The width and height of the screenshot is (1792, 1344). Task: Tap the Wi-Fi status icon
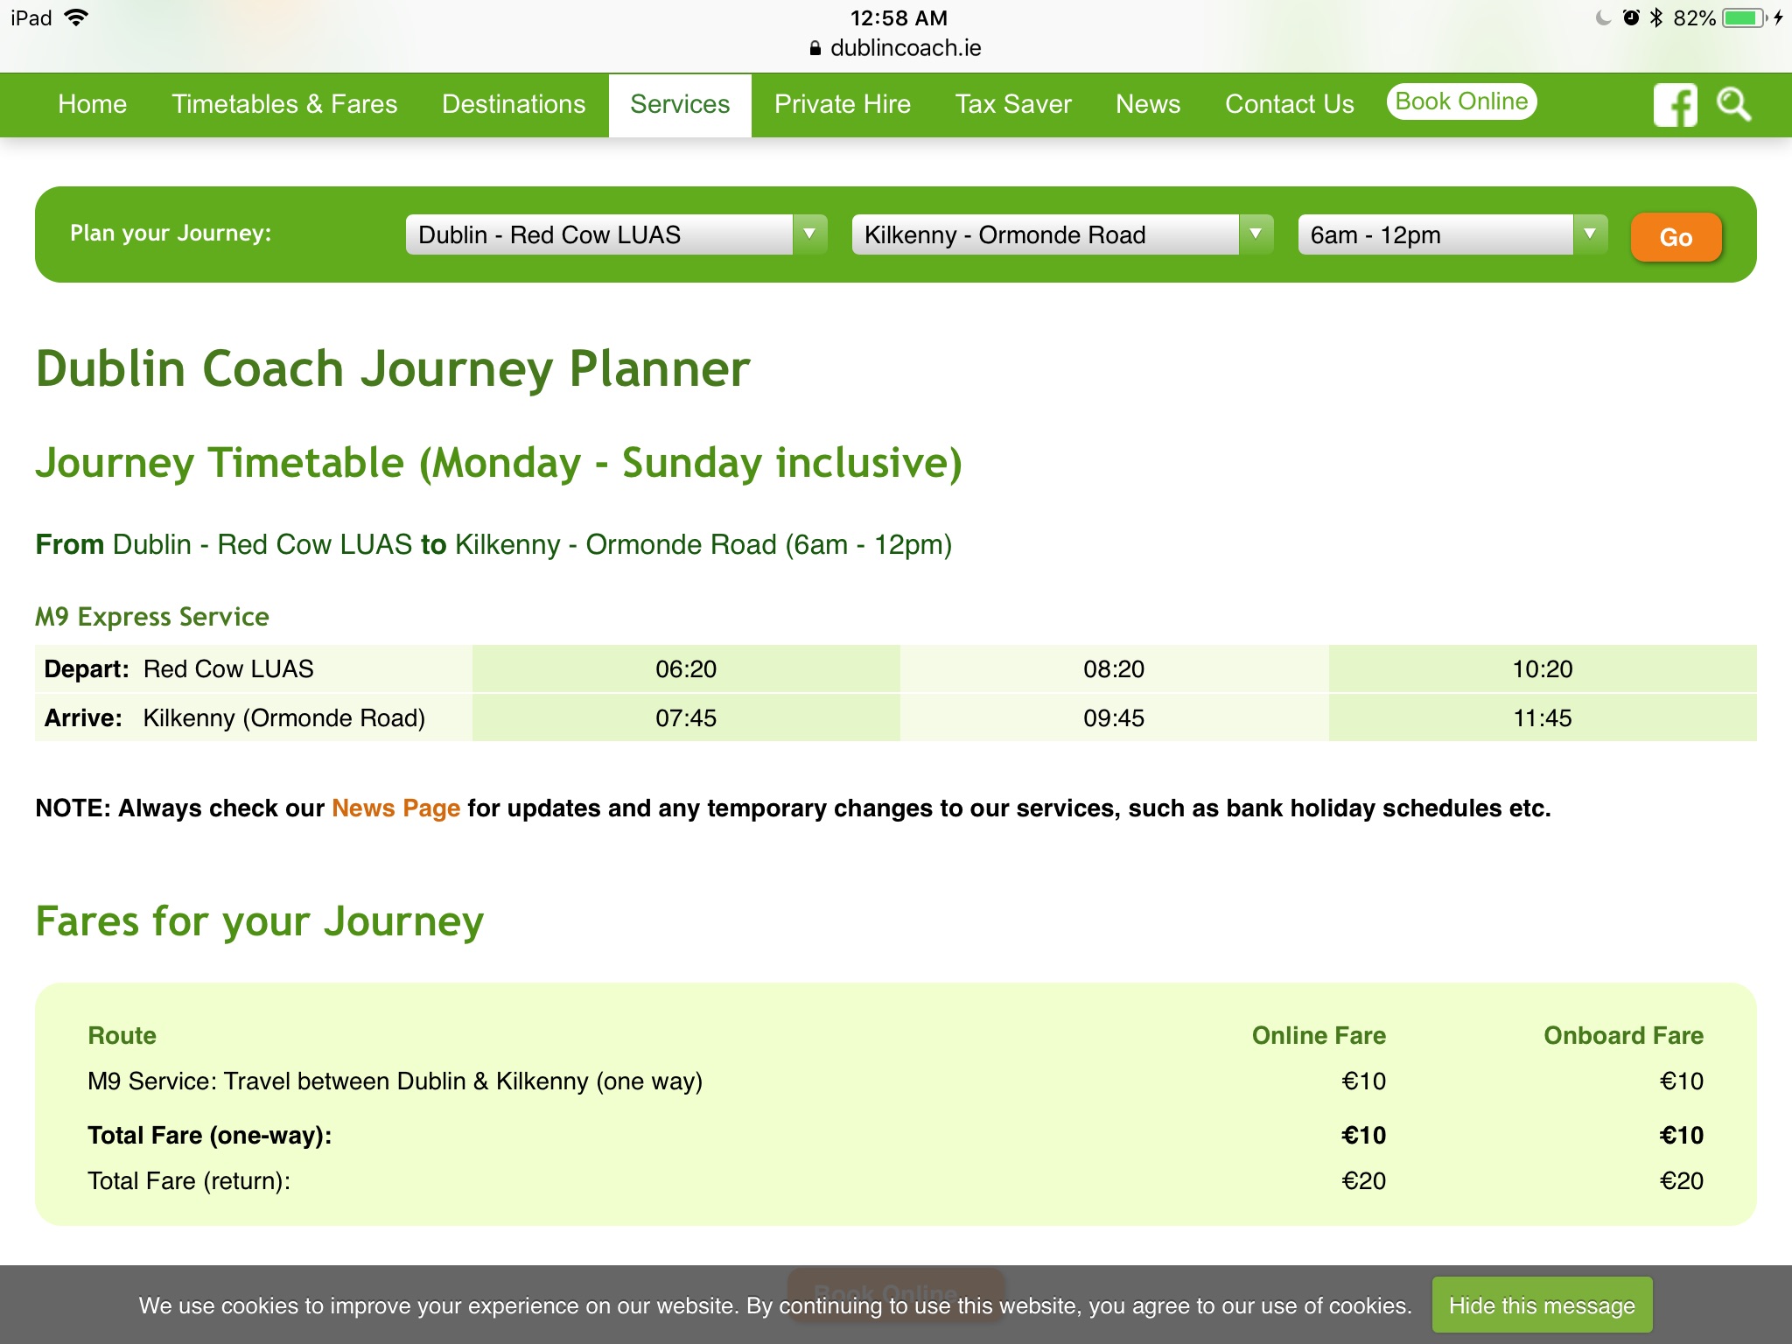[x=77, y=17]
